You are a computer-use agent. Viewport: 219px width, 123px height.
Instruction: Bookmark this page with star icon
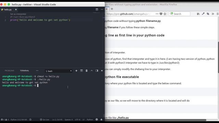165,14
